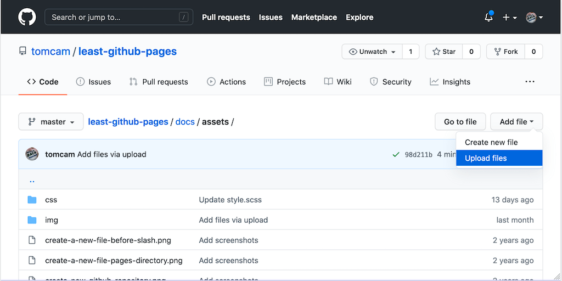Switch to the Actions tab
This screenshot has height=281, width=562.
[226, 82]
